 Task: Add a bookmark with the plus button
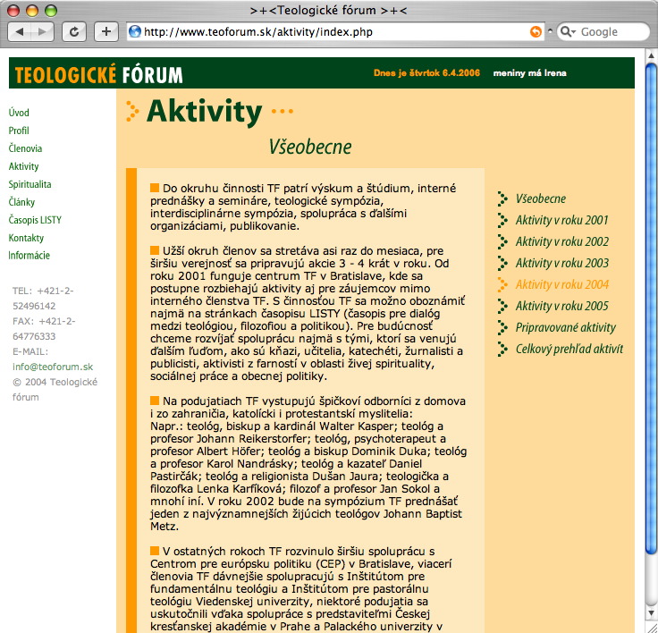coord(106,31)
